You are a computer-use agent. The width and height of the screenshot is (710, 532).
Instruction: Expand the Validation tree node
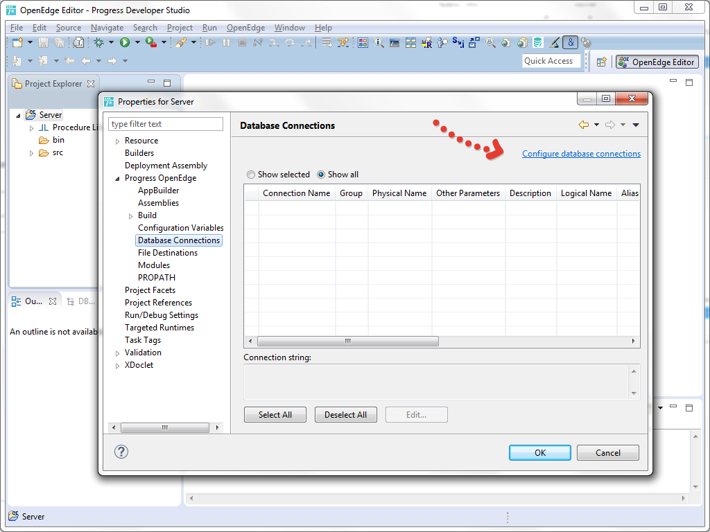tap(117, 353)
